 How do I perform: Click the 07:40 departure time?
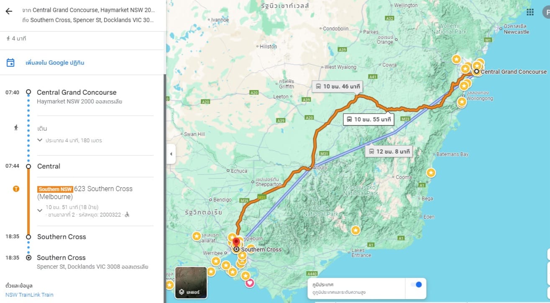[13, 92]
